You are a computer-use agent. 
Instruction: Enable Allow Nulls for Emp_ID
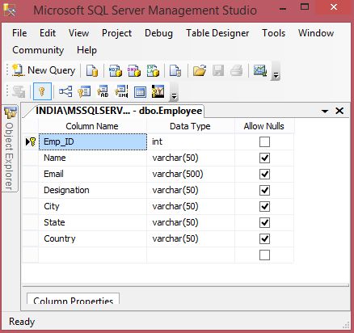(264, 141)
